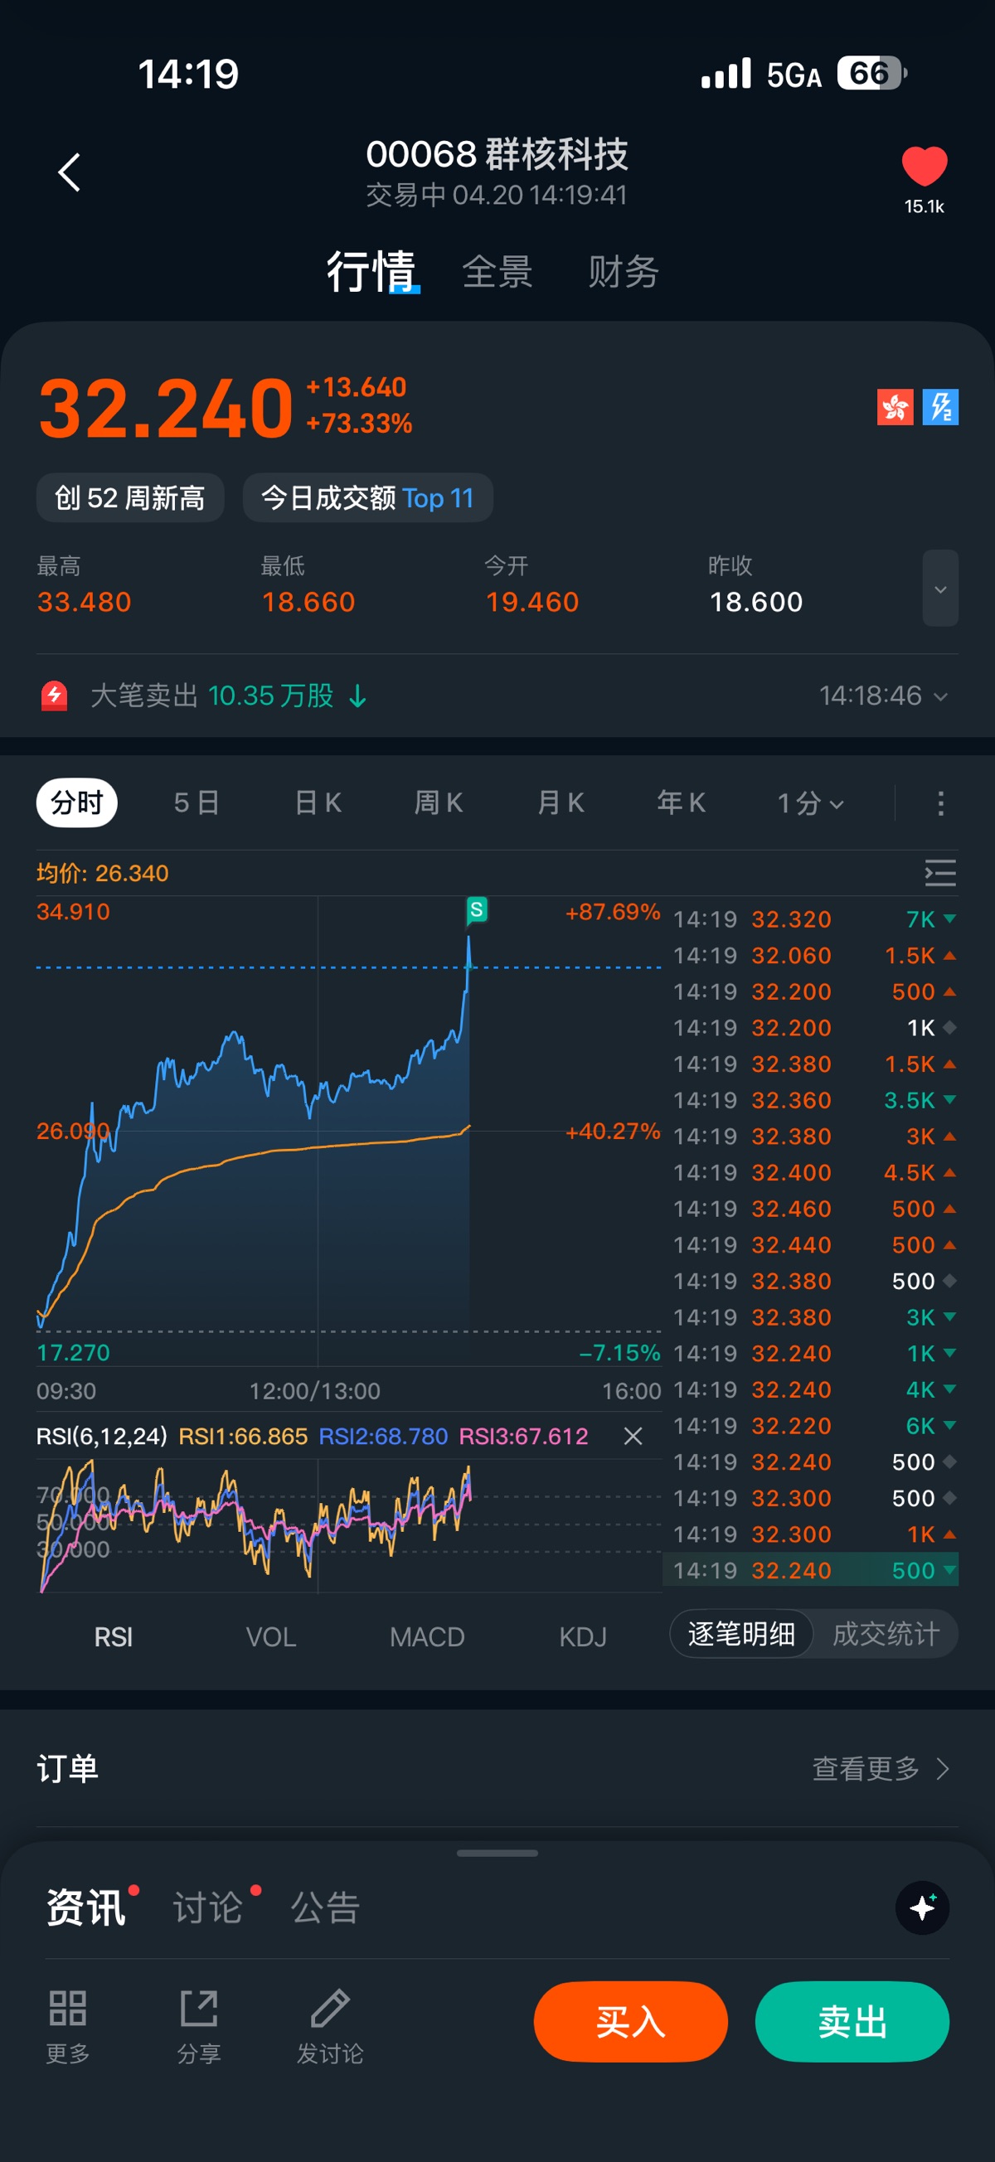
Task: Tap the trade list collapse icon
Action: [939, 873]
